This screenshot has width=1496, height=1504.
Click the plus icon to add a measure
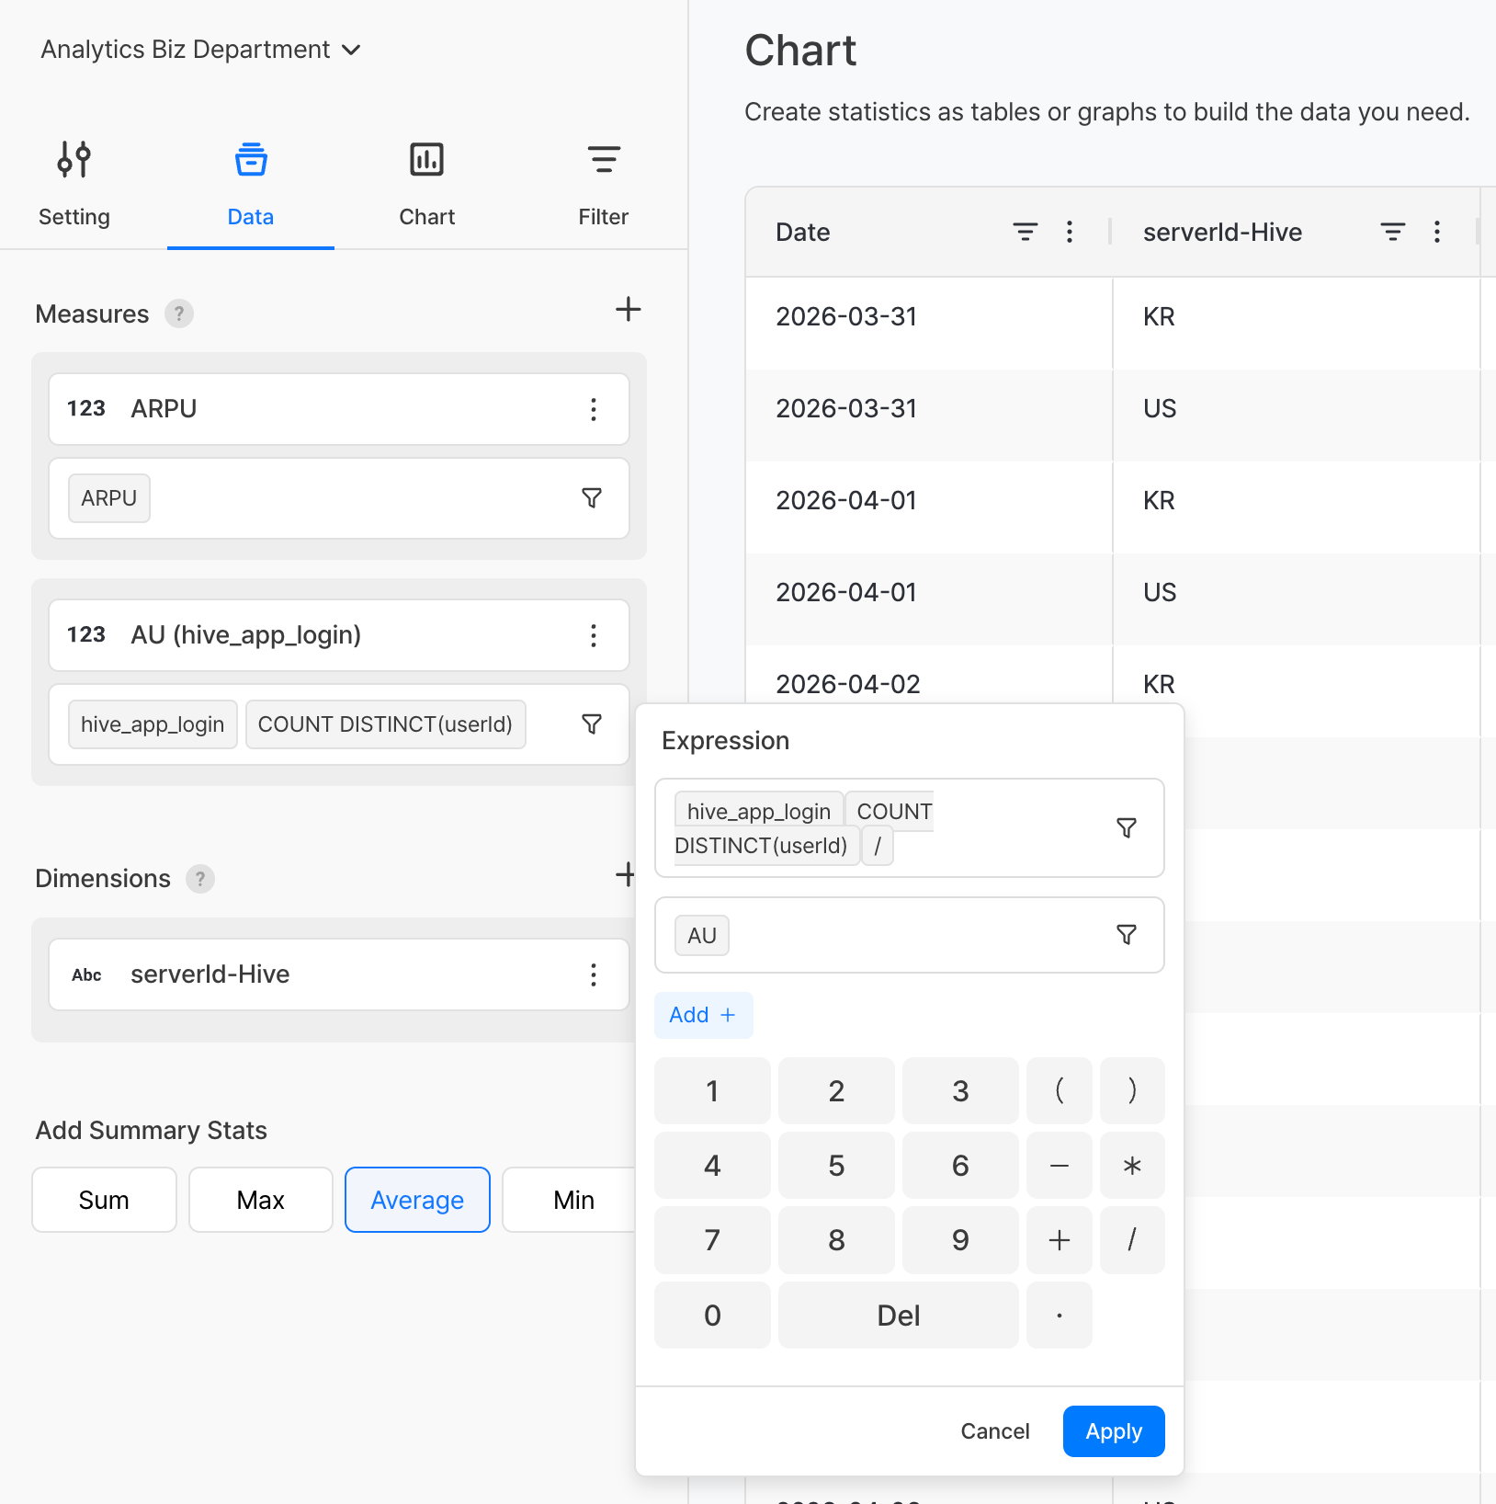(x=628, y=310)
